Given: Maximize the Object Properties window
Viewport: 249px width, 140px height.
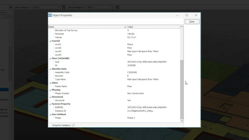Looking at the screenshot, I should click(187, 15).
